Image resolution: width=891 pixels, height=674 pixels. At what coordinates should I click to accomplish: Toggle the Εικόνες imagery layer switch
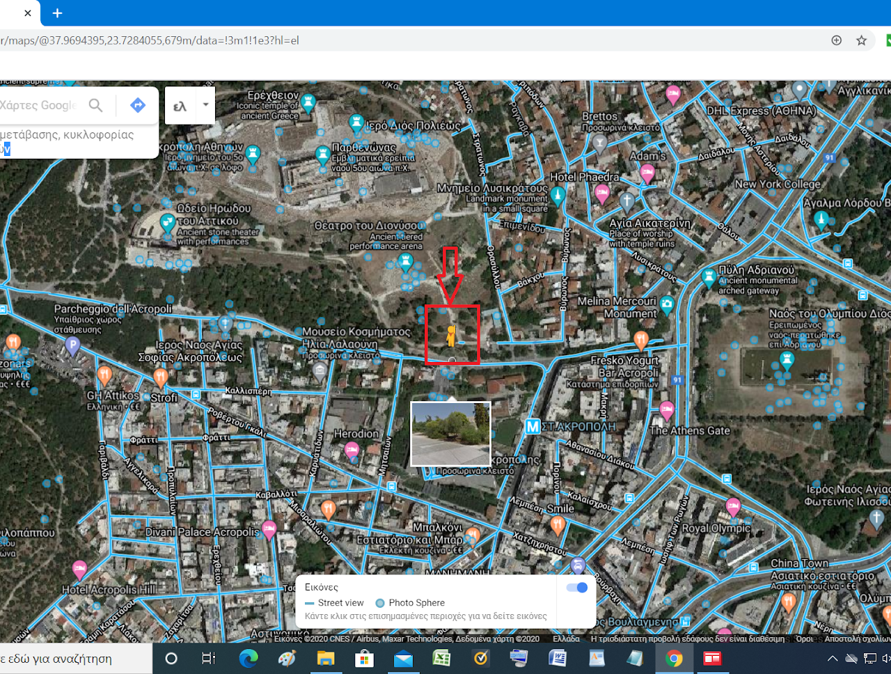tap(577, 588)
